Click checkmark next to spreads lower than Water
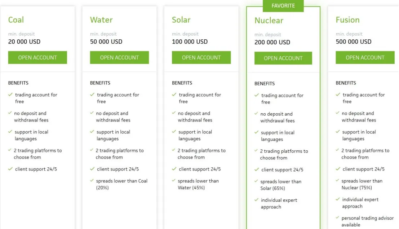The width and height of the screenshot is (399, 229). [x=174, y=181]
